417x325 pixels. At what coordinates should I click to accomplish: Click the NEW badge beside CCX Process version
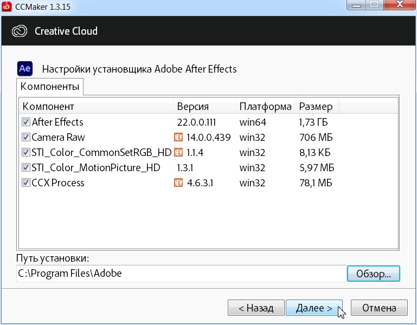tap(178, 183)
